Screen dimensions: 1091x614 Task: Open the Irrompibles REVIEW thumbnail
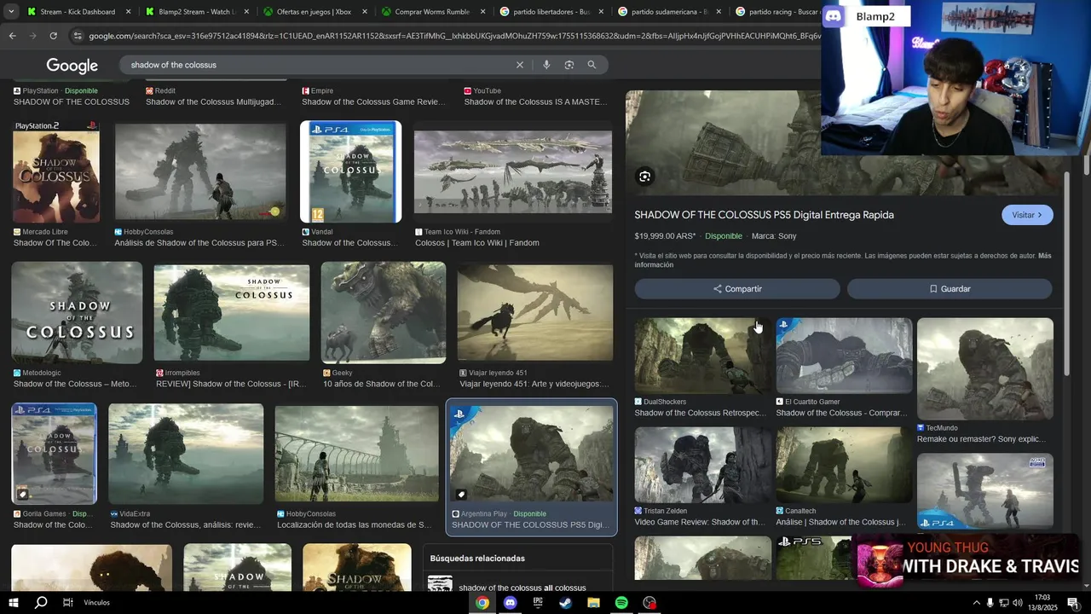pos(232,313)
